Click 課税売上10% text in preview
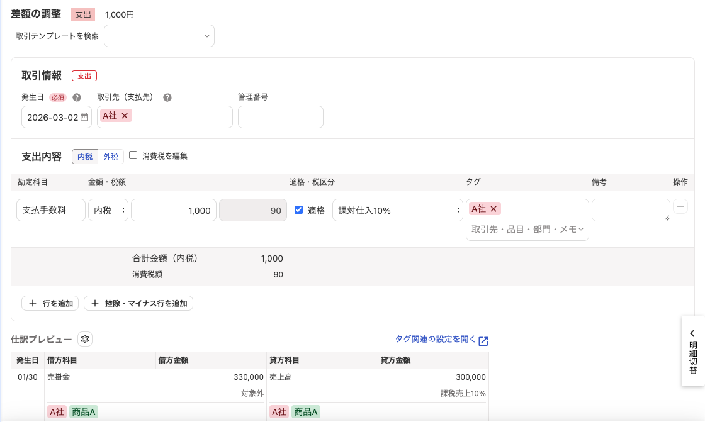705x422 pixels. click(463, 393)
